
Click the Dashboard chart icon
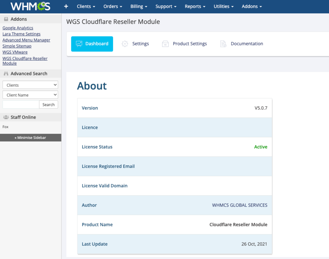click(79, 44)
